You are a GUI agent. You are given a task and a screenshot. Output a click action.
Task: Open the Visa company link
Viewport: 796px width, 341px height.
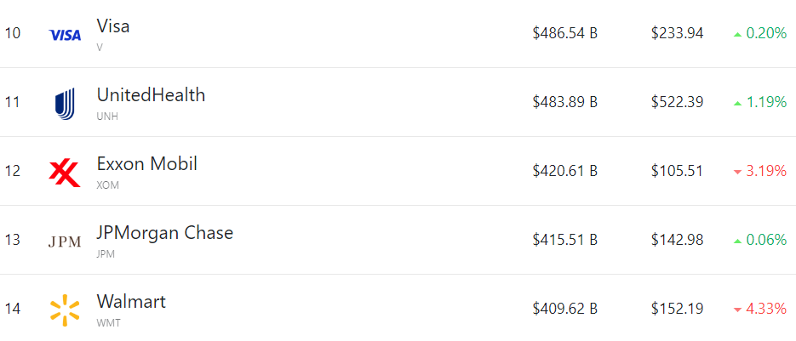(x=113, y=26)
